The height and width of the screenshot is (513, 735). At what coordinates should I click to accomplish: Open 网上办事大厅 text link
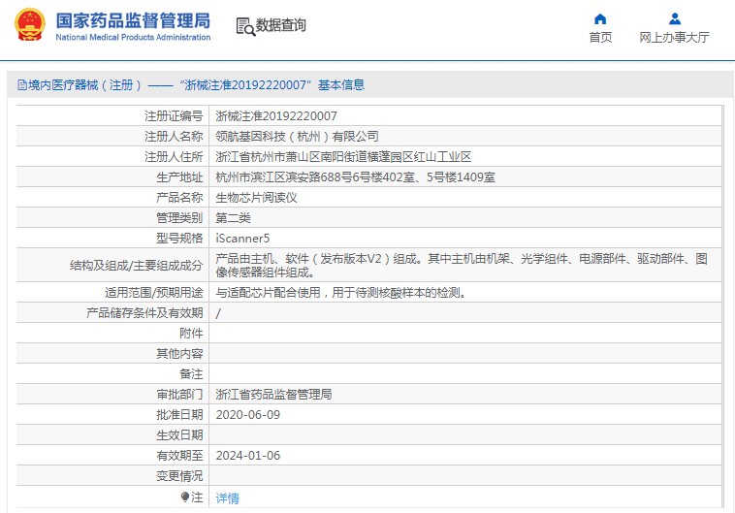[x=674, y=38]
